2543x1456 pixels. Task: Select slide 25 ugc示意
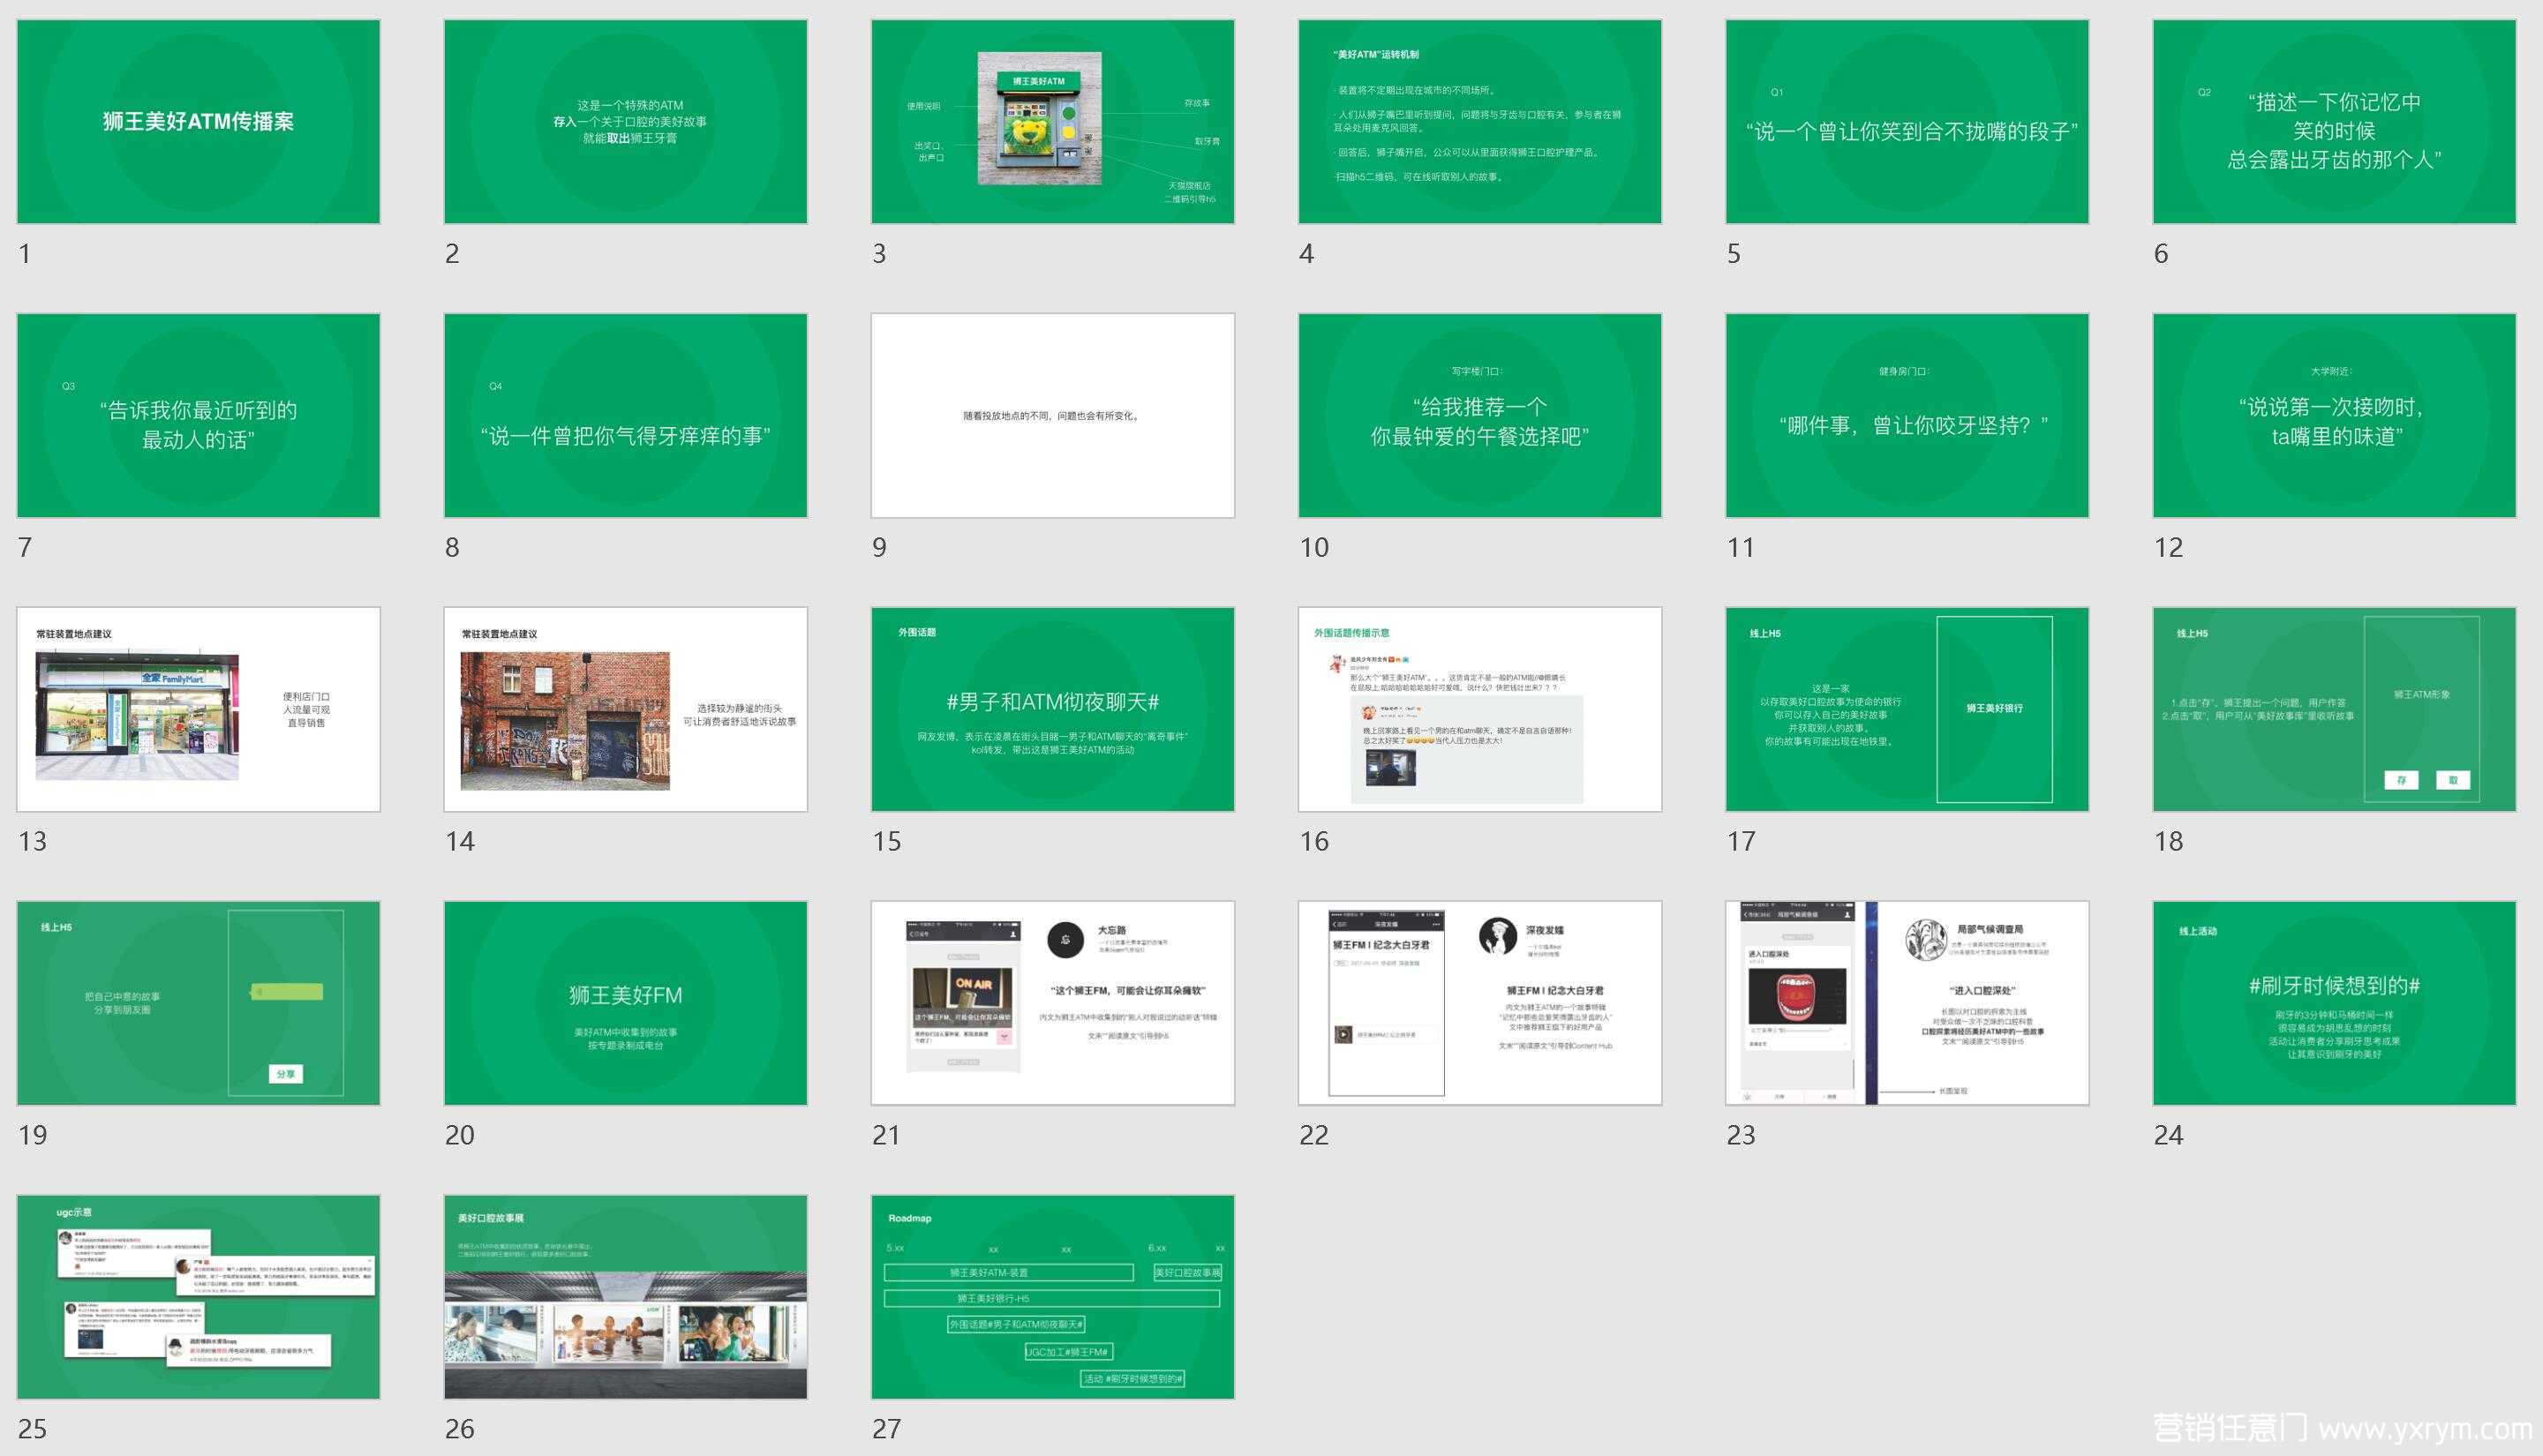tap(198, 1297)
